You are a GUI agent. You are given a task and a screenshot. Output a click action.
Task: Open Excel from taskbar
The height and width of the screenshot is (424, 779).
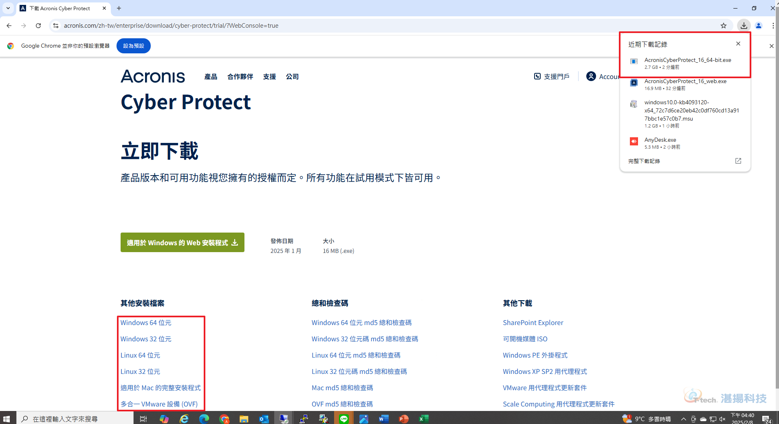pos(423,419)
